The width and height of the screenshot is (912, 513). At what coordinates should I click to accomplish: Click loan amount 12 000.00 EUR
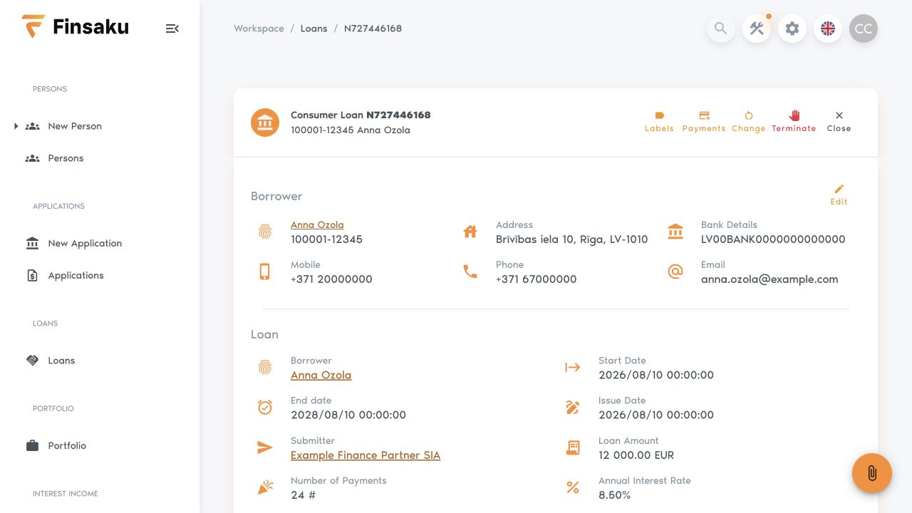636,455
